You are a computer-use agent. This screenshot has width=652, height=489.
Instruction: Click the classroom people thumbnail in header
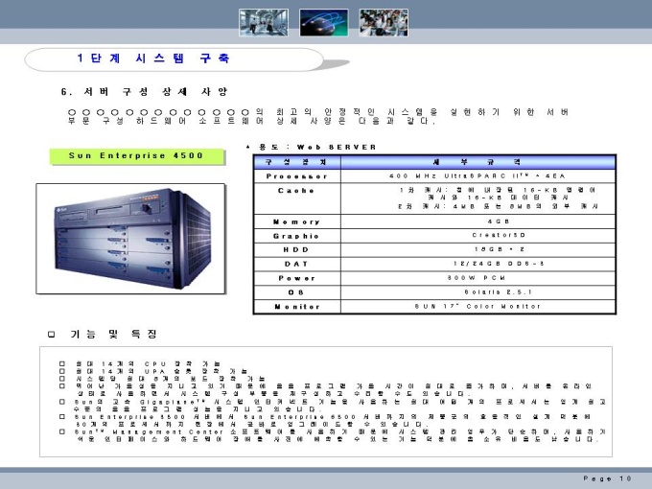click(384, 22)
